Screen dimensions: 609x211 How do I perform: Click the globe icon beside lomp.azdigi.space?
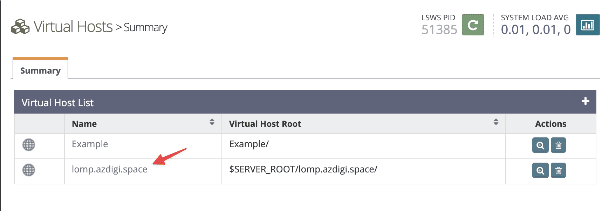(29, 170)
